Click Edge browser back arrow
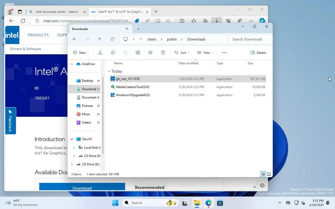335x209 pixels. pos(11,21)
